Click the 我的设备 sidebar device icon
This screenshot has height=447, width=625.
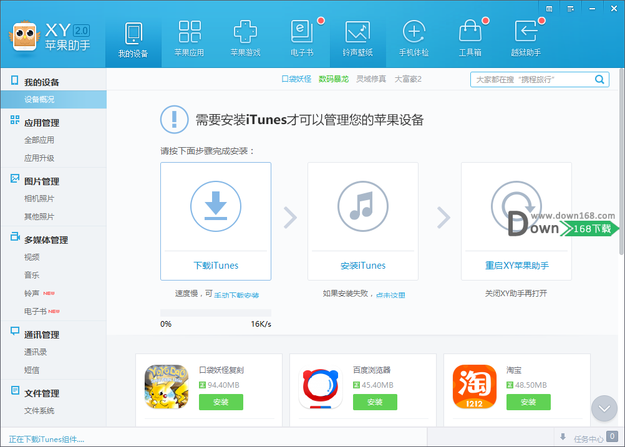(x=15, y=80)
